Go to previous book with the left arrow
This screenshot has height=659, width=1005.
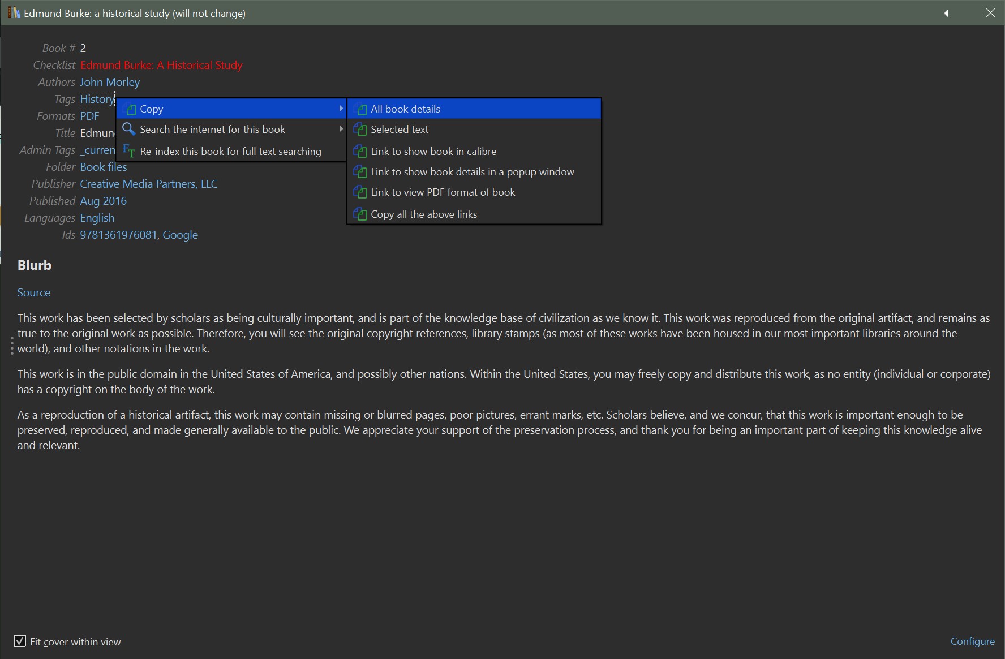(x=946, y=13)
